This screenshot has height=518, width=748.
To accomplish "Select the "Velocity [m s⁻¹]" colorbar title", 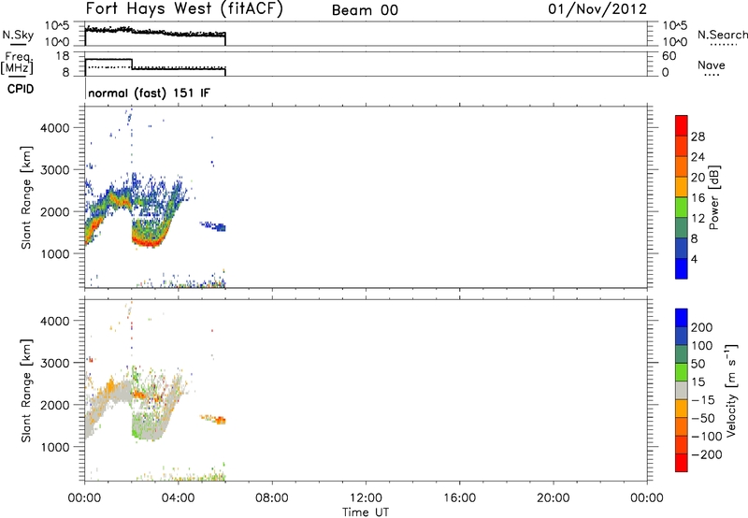I will pyautogui.click(x=731, y=390).
